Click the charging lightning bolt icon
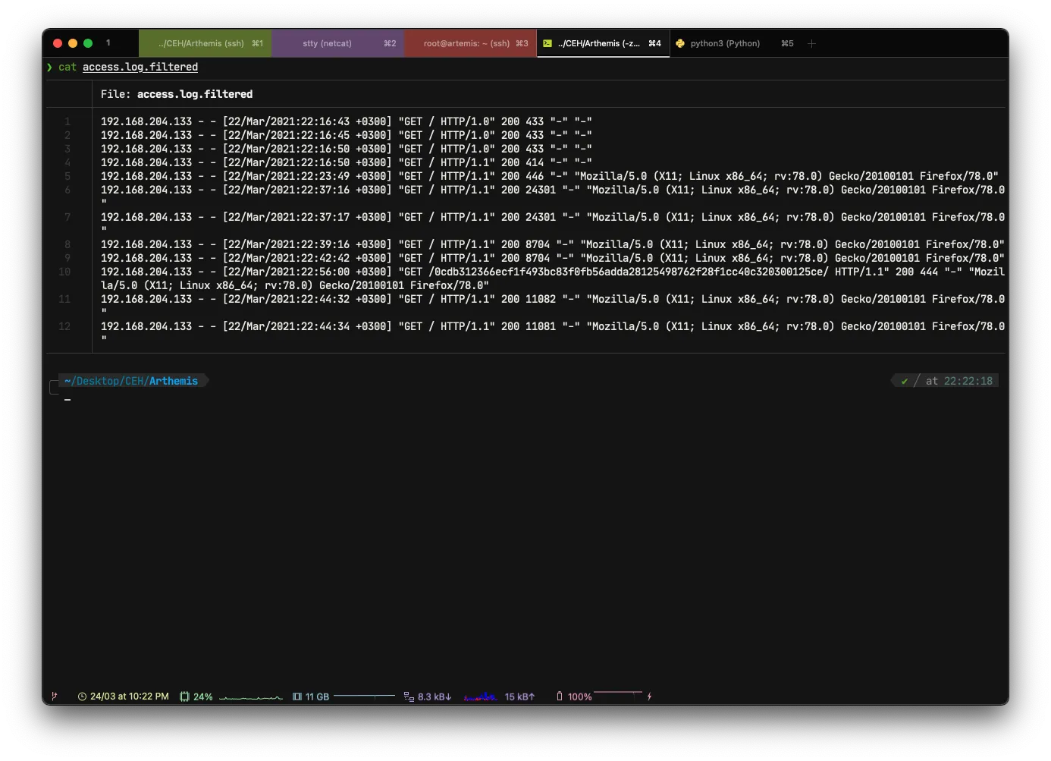Viewport: 1051px width, 761px height. [649, 697]
